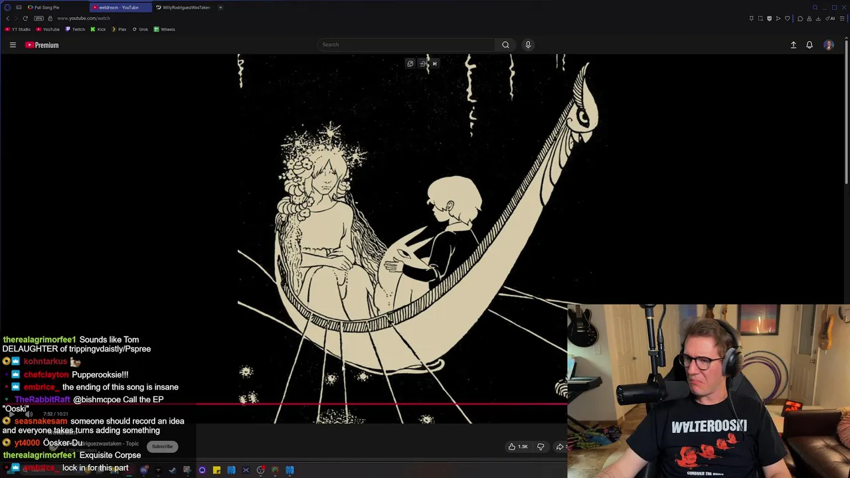Click the search magnifier button
The height and width of the screenshot is (478, 850).
pyautogui.click(x=505, y=44)
